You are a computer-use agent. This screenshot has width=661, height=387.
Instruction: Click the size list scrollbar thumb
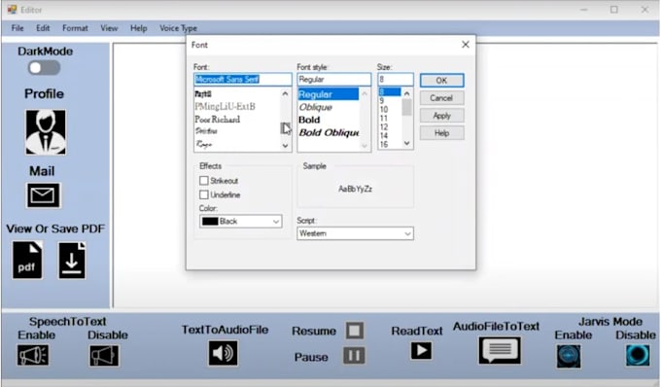[406, 108]
